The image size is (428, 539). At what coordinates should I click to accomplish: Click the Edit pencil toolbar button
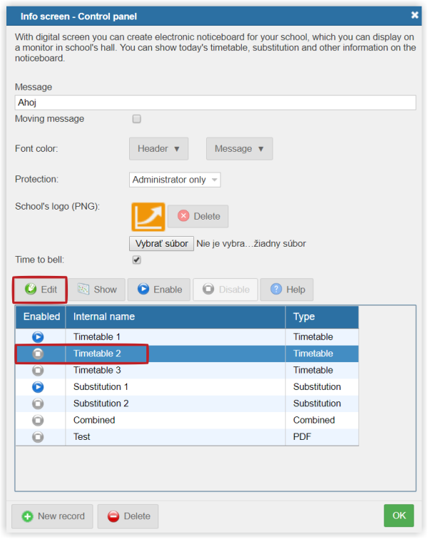point(41,289)
